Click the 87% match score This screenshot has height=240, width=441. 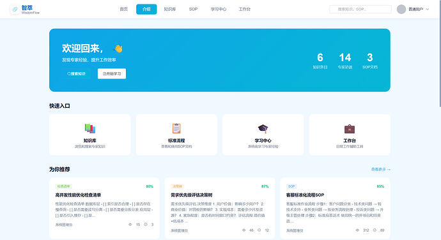[x=265, y=186]
